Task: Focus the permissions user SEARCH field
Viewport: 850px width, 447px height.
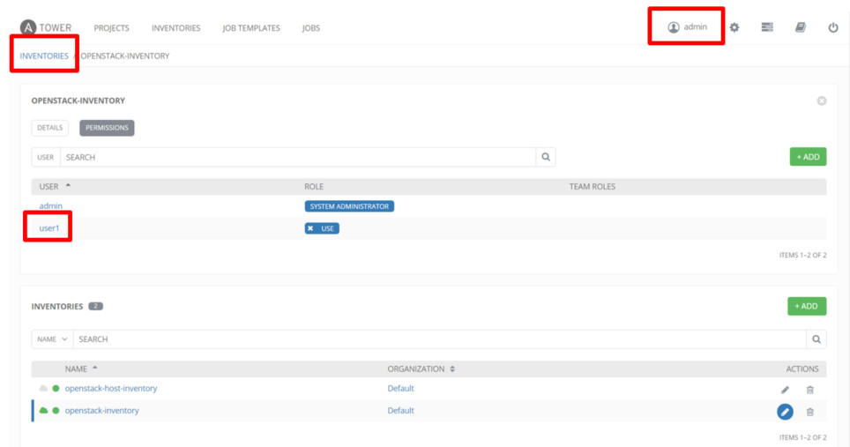Action: click(x=298, y=157)
